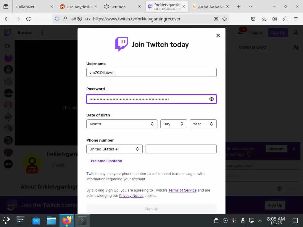Open the application launcher on taskbar
The width and height of the screenshot is (303, 227).
tap(7, 220)
